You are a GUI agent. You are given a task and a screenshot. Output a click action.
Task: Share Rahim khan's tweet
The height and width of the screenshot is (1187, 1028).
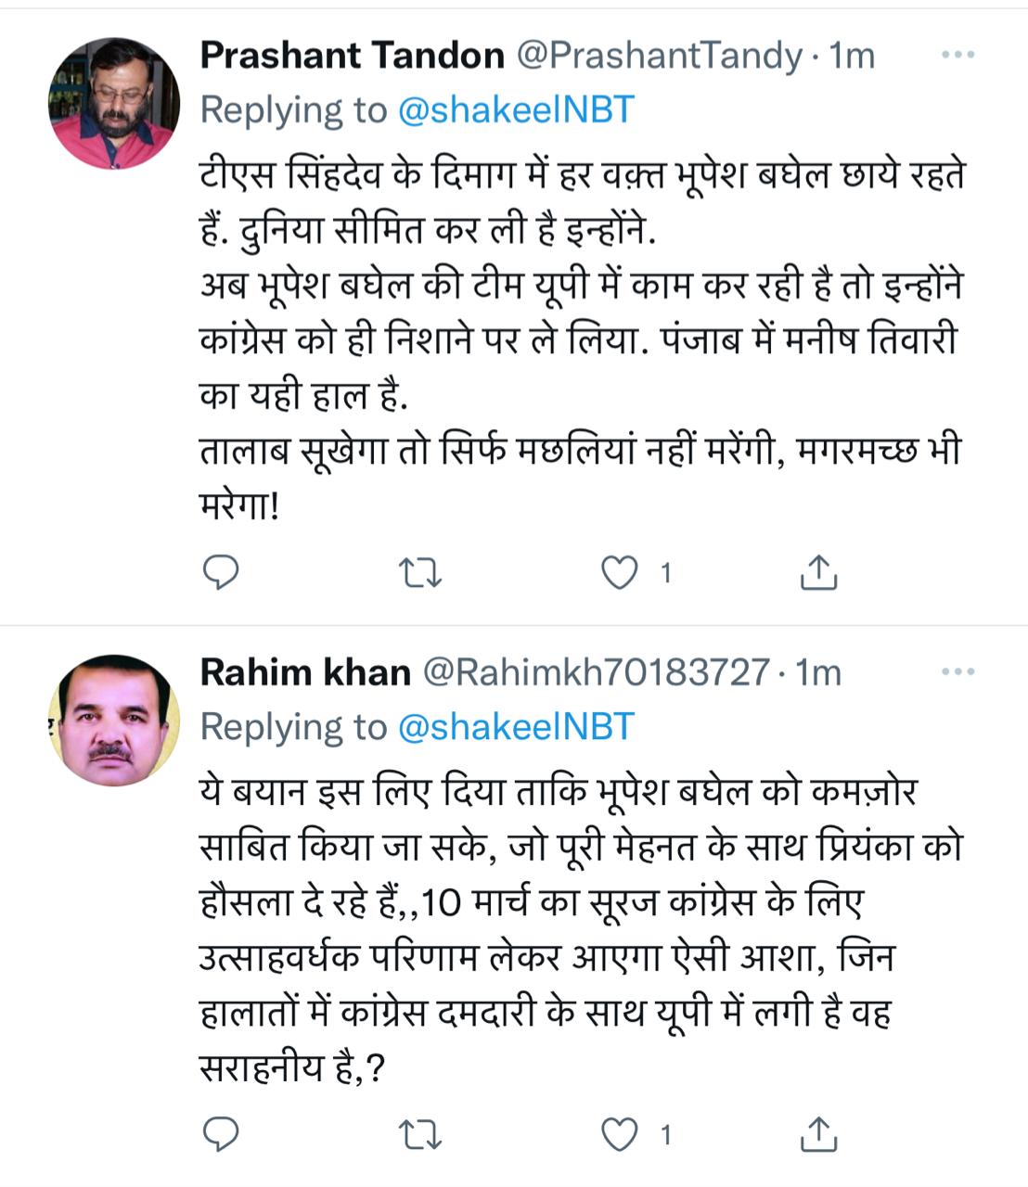(818, 1133)
